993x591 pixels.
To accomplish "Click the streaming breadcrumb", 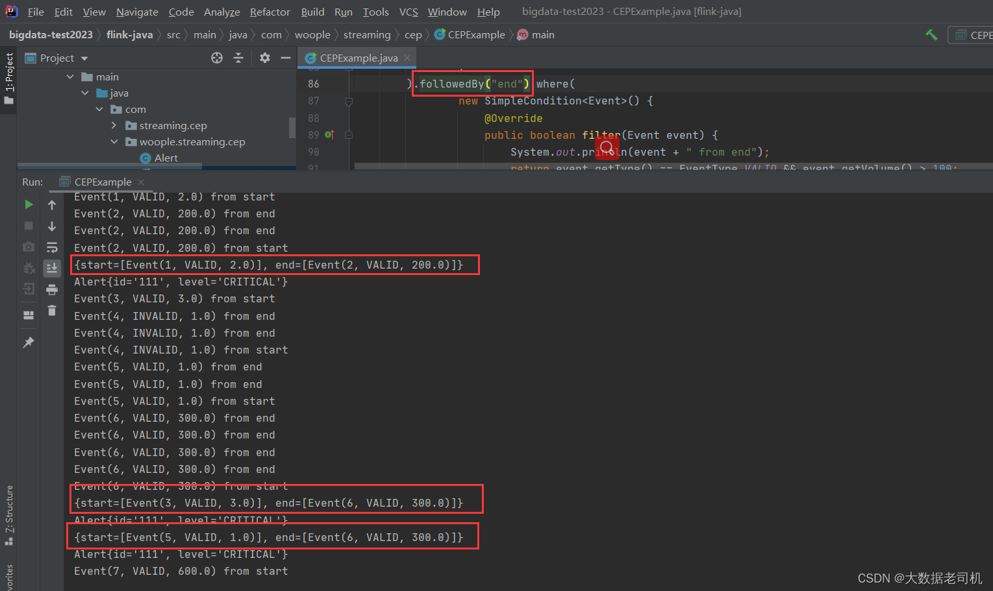I will pyautogui.click(x=367, y=35).
